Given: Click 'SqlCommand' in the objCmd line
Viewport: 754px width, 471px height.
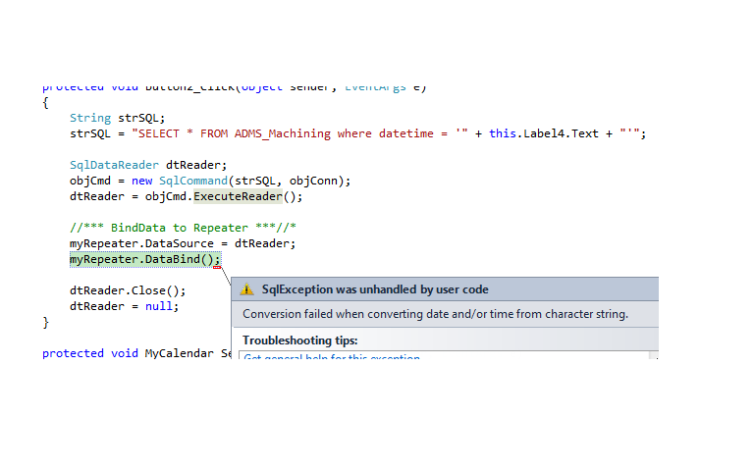Looking at the screenshot, I should coord(193,181).
